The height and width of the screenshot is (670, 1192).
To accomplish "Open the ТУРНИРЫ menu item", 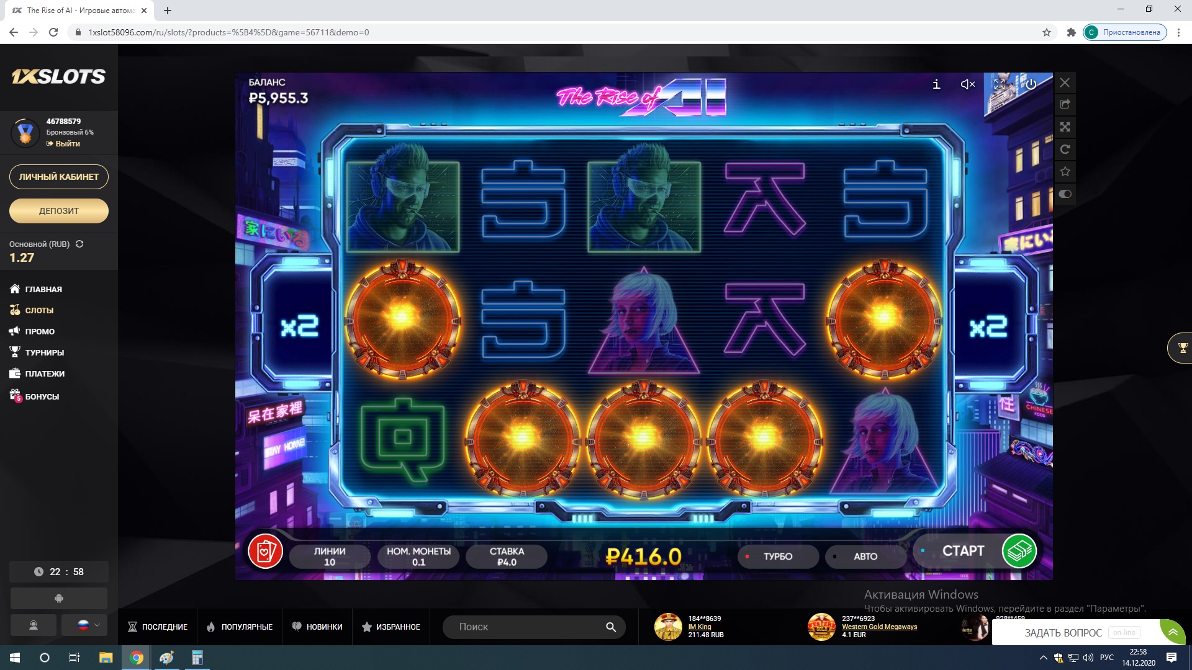I will [44, 352].
